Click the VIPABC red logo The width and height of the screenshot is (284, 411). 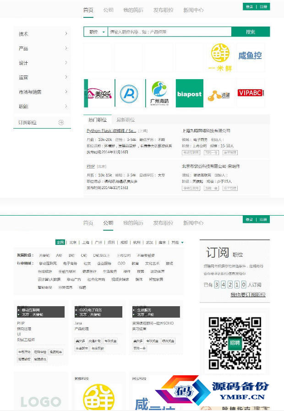pos(251,93)
